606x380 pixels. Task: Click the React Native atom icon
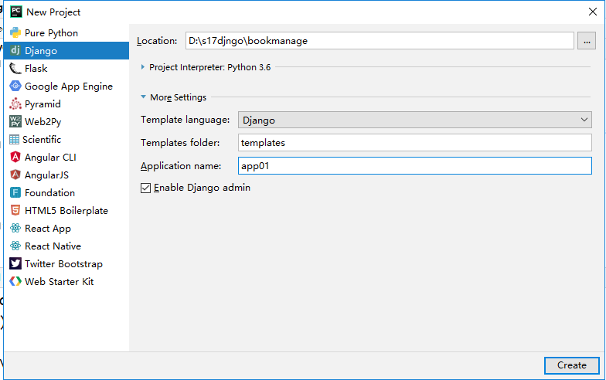pos(15,246)
